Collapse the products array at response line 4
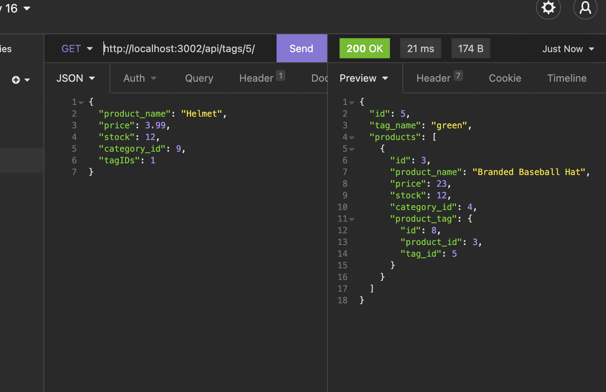Screen dimensions: 606x392 pos(352,137)
